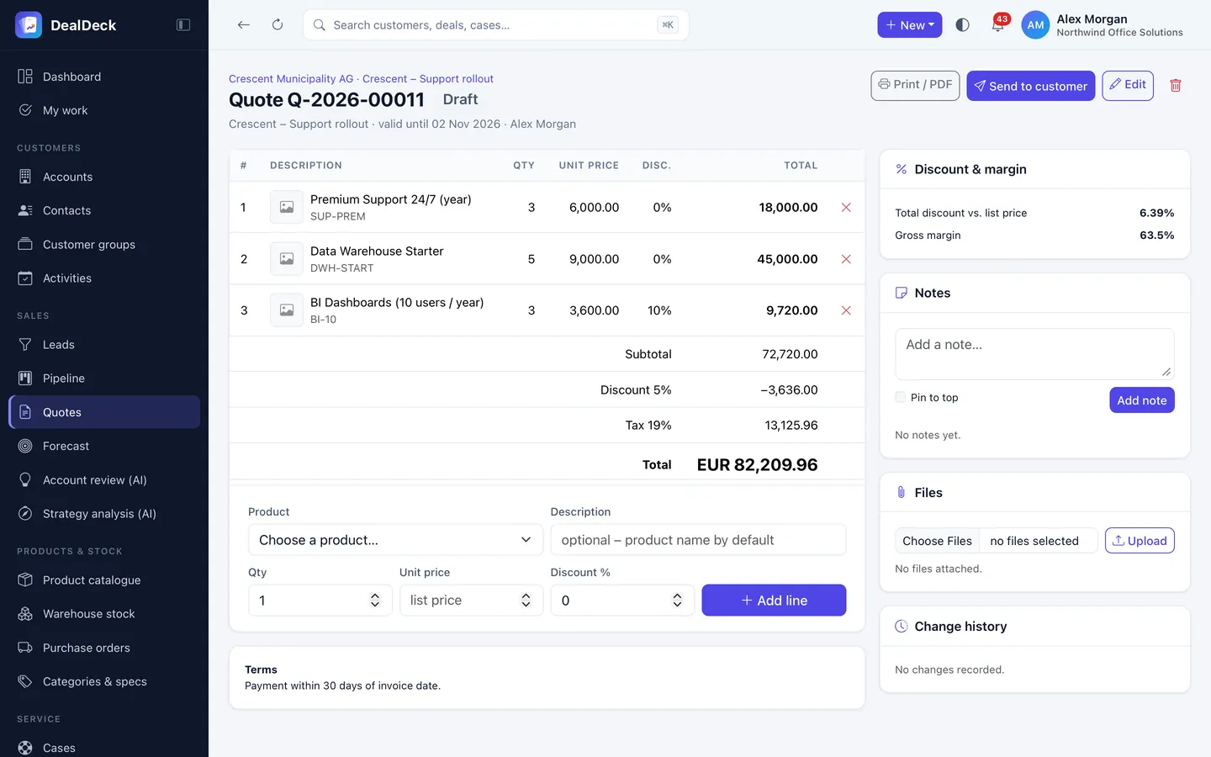Viewport: 1211px width, 757px height.
Task: Open Pipeline in sidebar
Action: click(x=104, y=378)
